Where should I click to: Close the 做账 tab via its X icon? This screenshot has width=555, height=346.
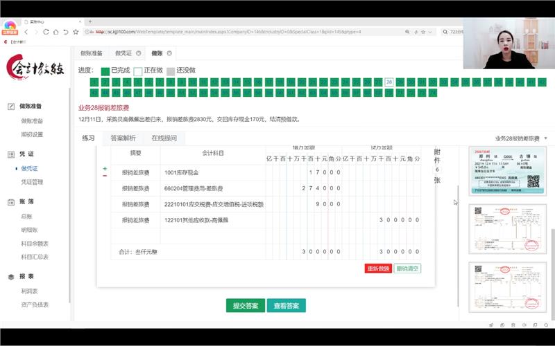(170, 53)
